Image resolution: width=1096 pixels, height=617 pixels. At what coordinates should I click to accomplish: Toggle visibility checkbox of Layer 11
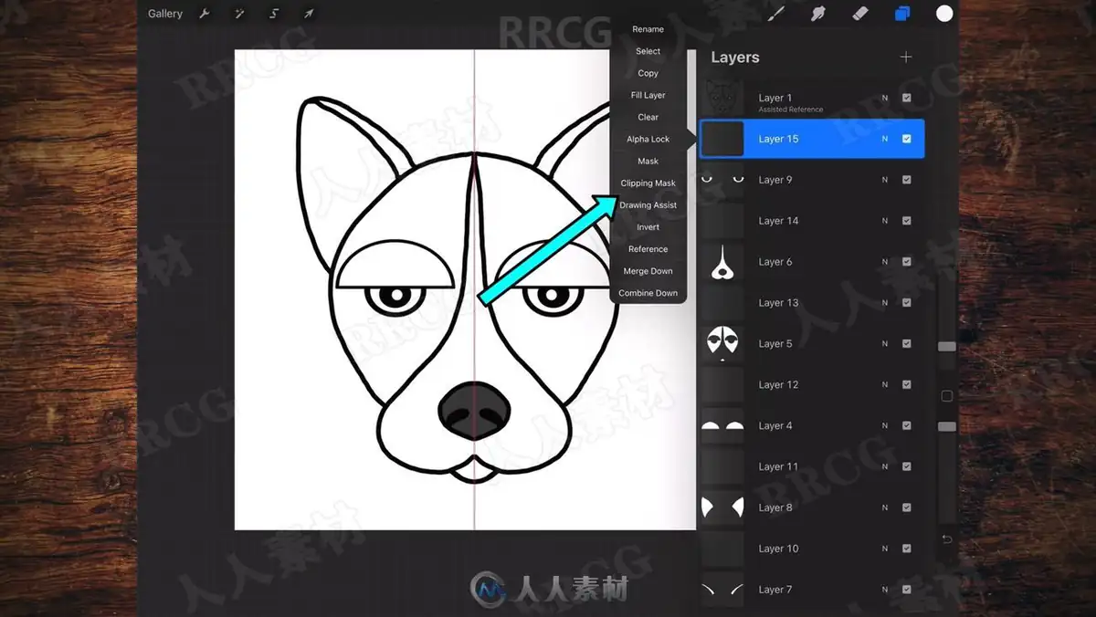point(907,466)
